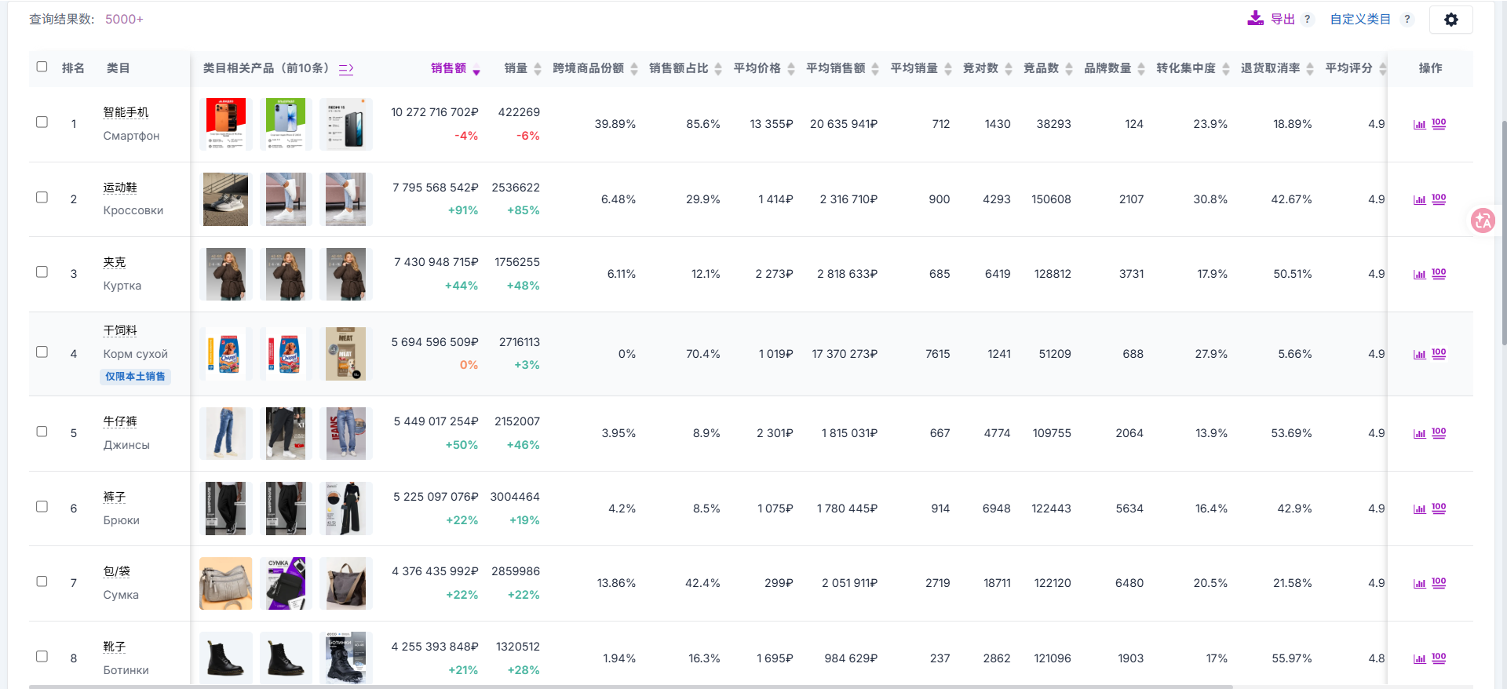Image resolution: width=1507 pixels, height=689 pixels.
Task: Tick the select-all checkbox in table header
Action: click(x=42, y=67)
